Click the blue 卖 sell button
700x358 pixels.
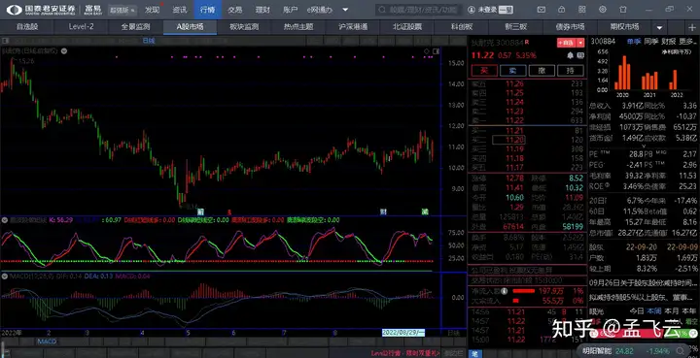pyautogui.click(x=512, y=71)
